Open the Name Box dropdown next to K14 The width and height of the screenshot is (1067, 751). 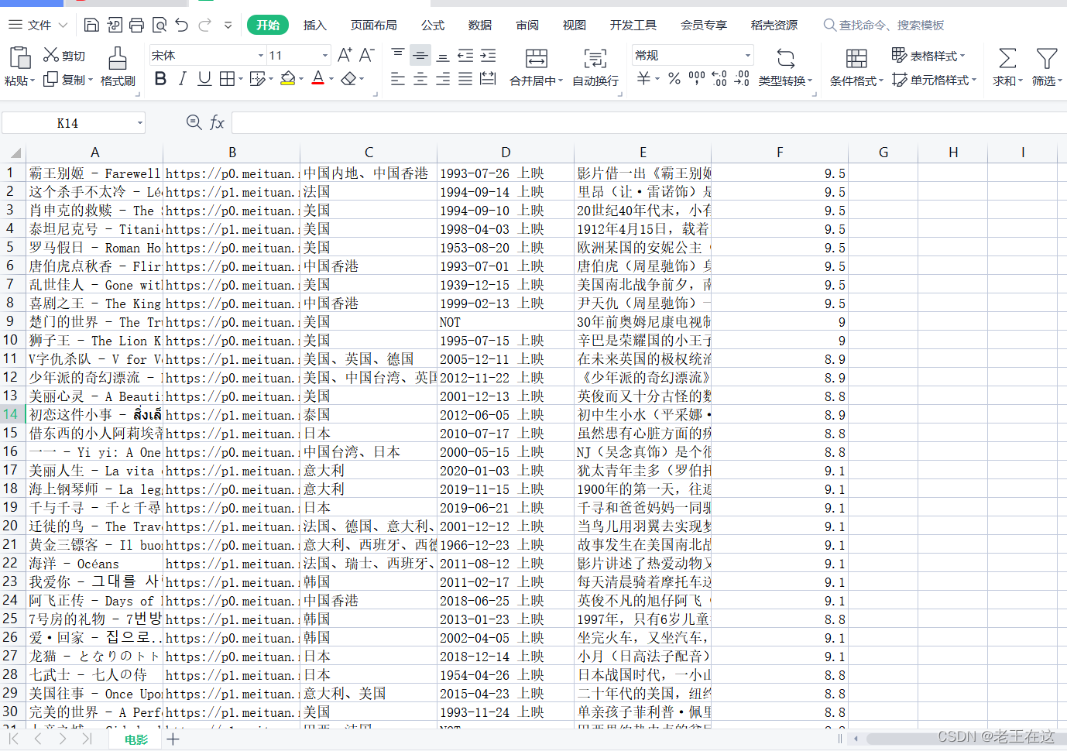coord(140,123)
